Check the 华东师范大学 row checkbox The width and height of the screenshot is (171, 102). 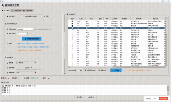point(72,33)
